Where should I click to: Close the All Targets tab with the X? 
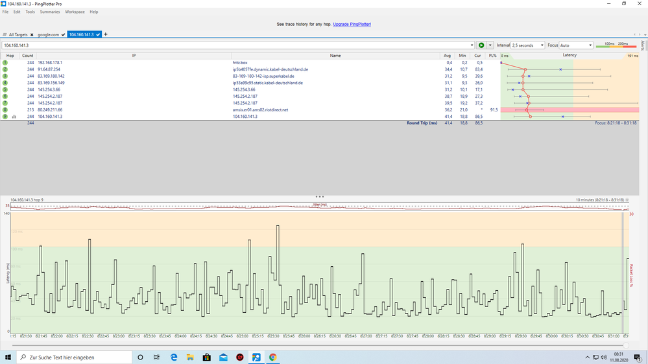[32, 35]
